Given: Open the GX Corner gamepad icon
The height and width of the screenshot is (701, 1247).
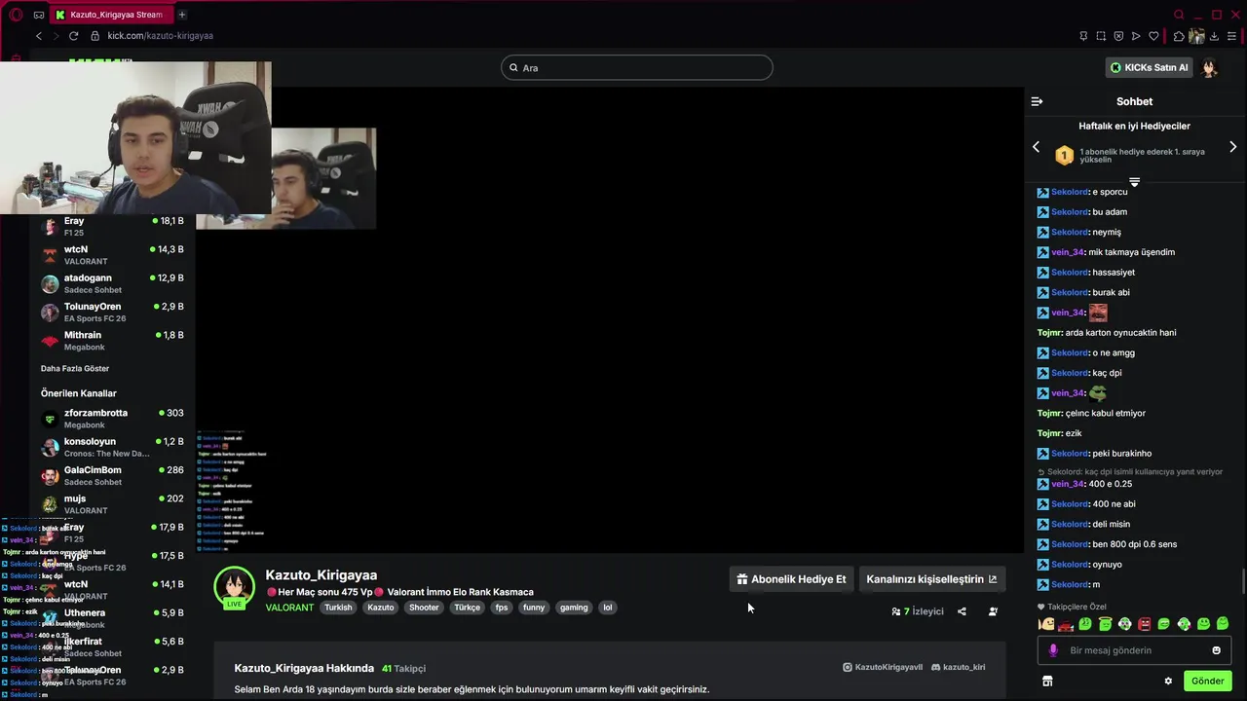Looking at the screenshot, I should pos(39,15).
